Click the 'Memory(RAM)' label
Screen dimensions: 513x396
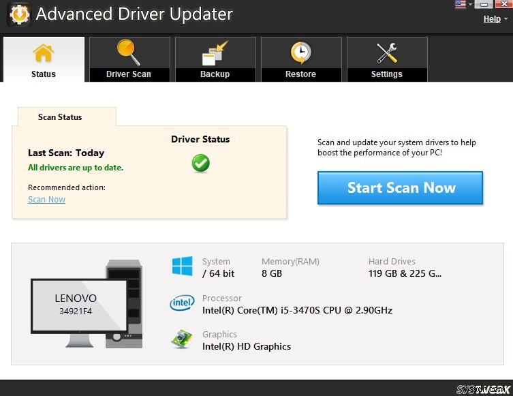(290, 261)
